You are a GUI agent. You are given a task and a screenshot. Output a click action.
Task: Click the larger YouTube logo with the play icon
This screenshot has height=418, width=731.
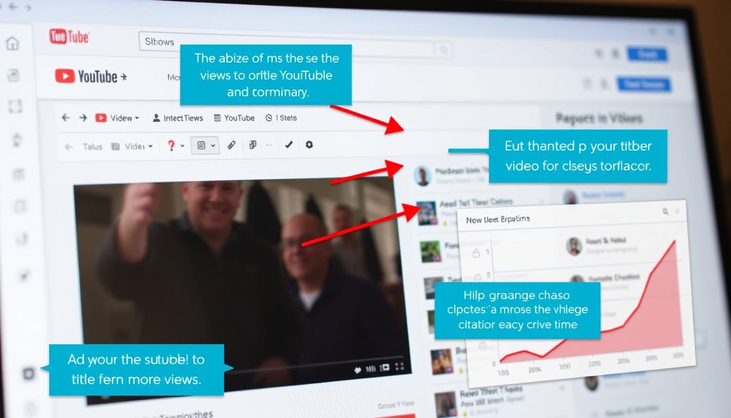(x=91, y=76)
